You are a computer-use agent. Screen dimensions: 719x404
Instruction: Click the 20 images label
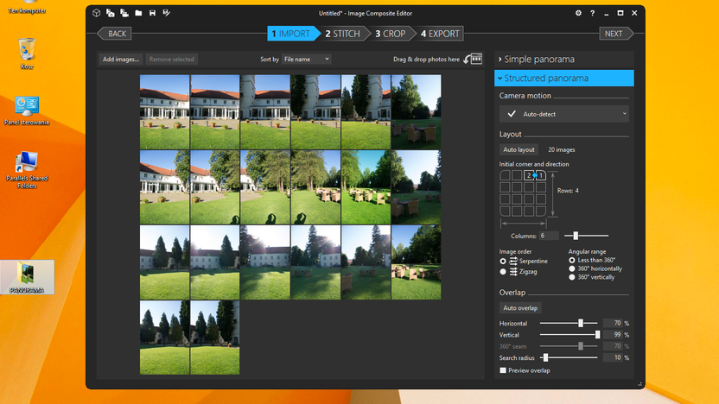click(561, 150)
